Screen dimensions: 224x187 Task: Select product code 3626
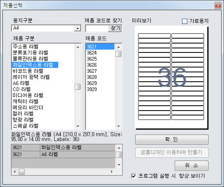coord(92,65)
